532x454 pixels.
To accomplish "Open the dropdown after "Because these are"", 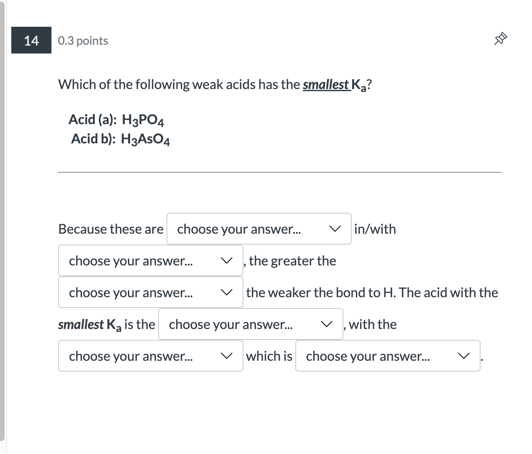I will [x=259, y=229].
